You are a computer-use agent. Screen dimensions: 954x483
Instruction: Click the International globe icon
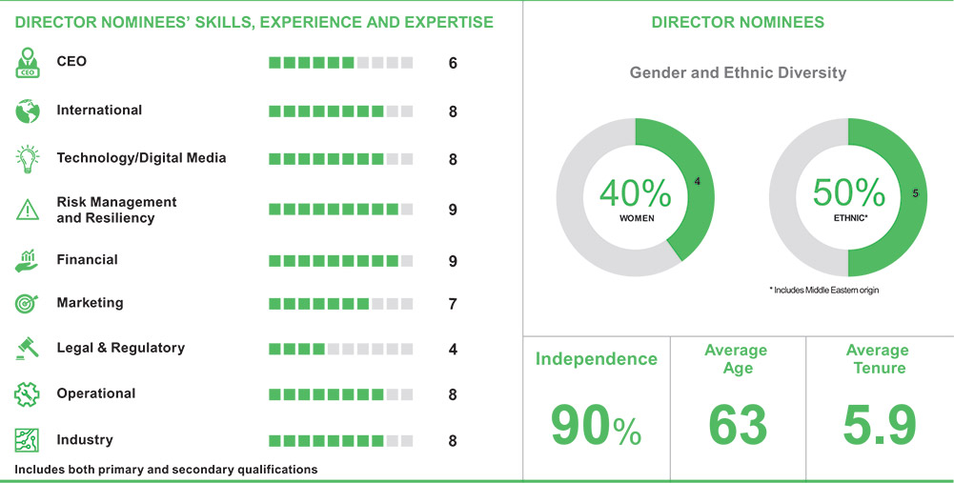27,111
